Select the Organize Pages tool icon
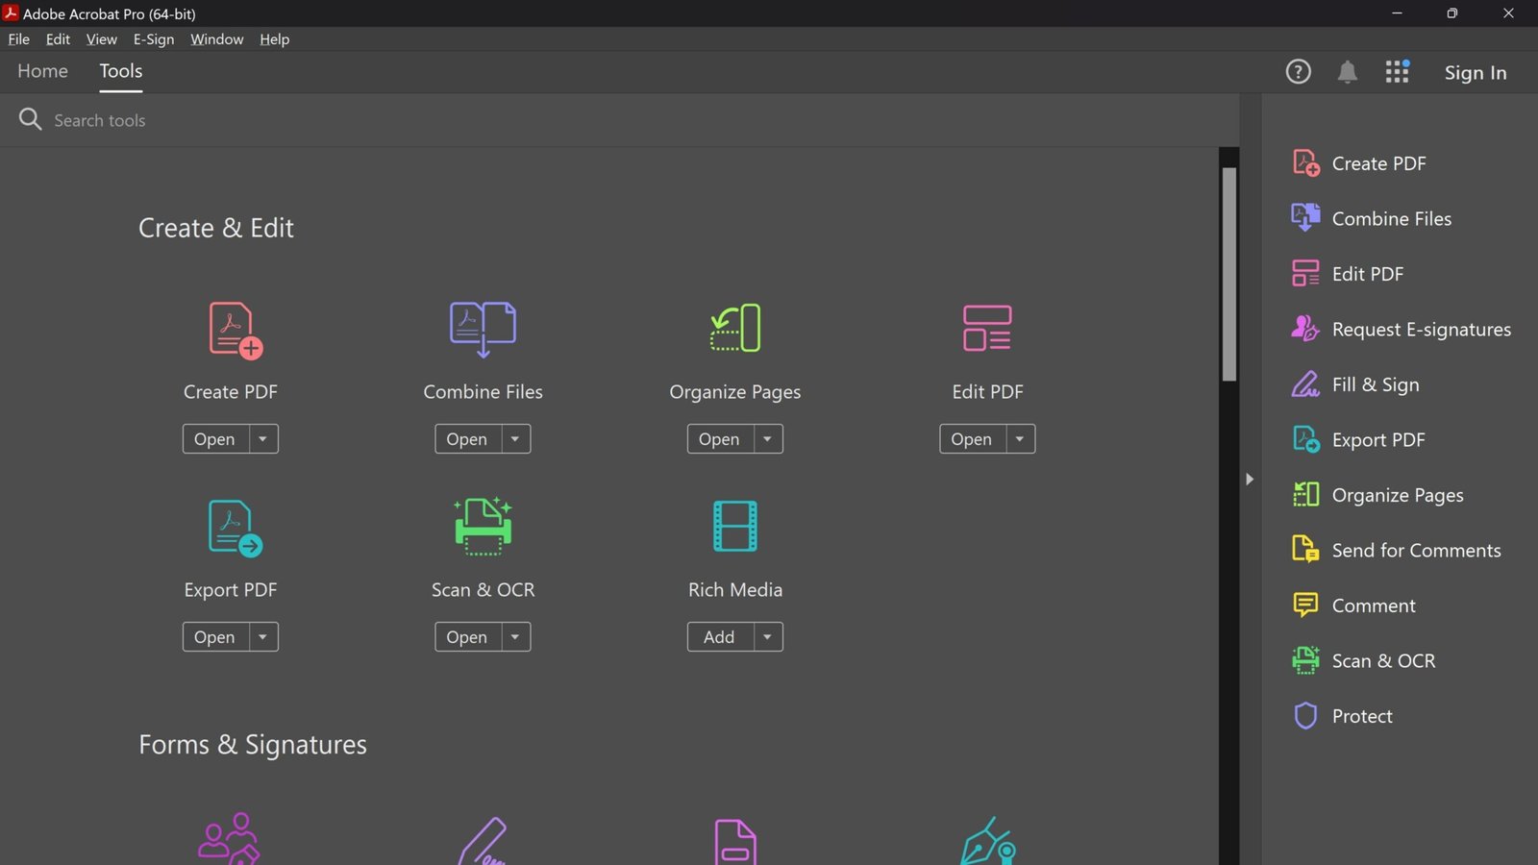This screenshot has width=1538, height=865. 734,329
